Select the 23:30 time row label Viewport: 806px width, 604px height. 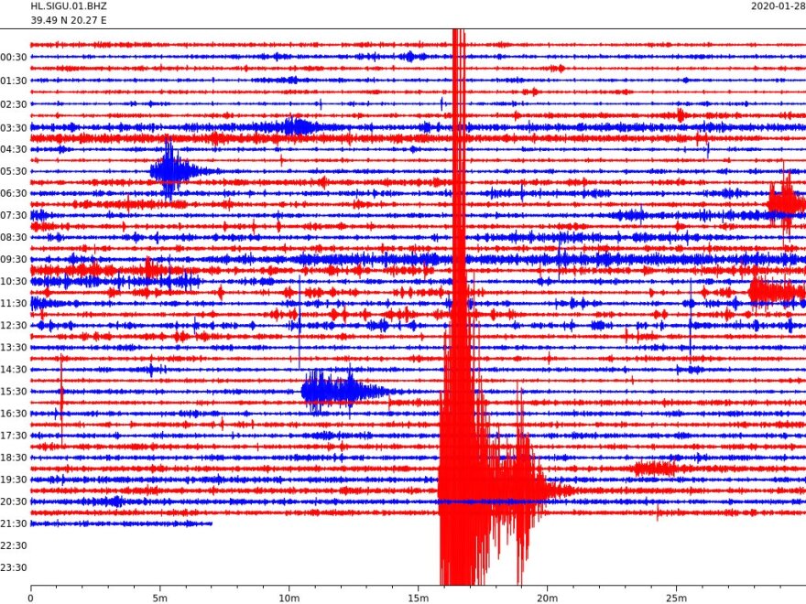pos(14,567)
